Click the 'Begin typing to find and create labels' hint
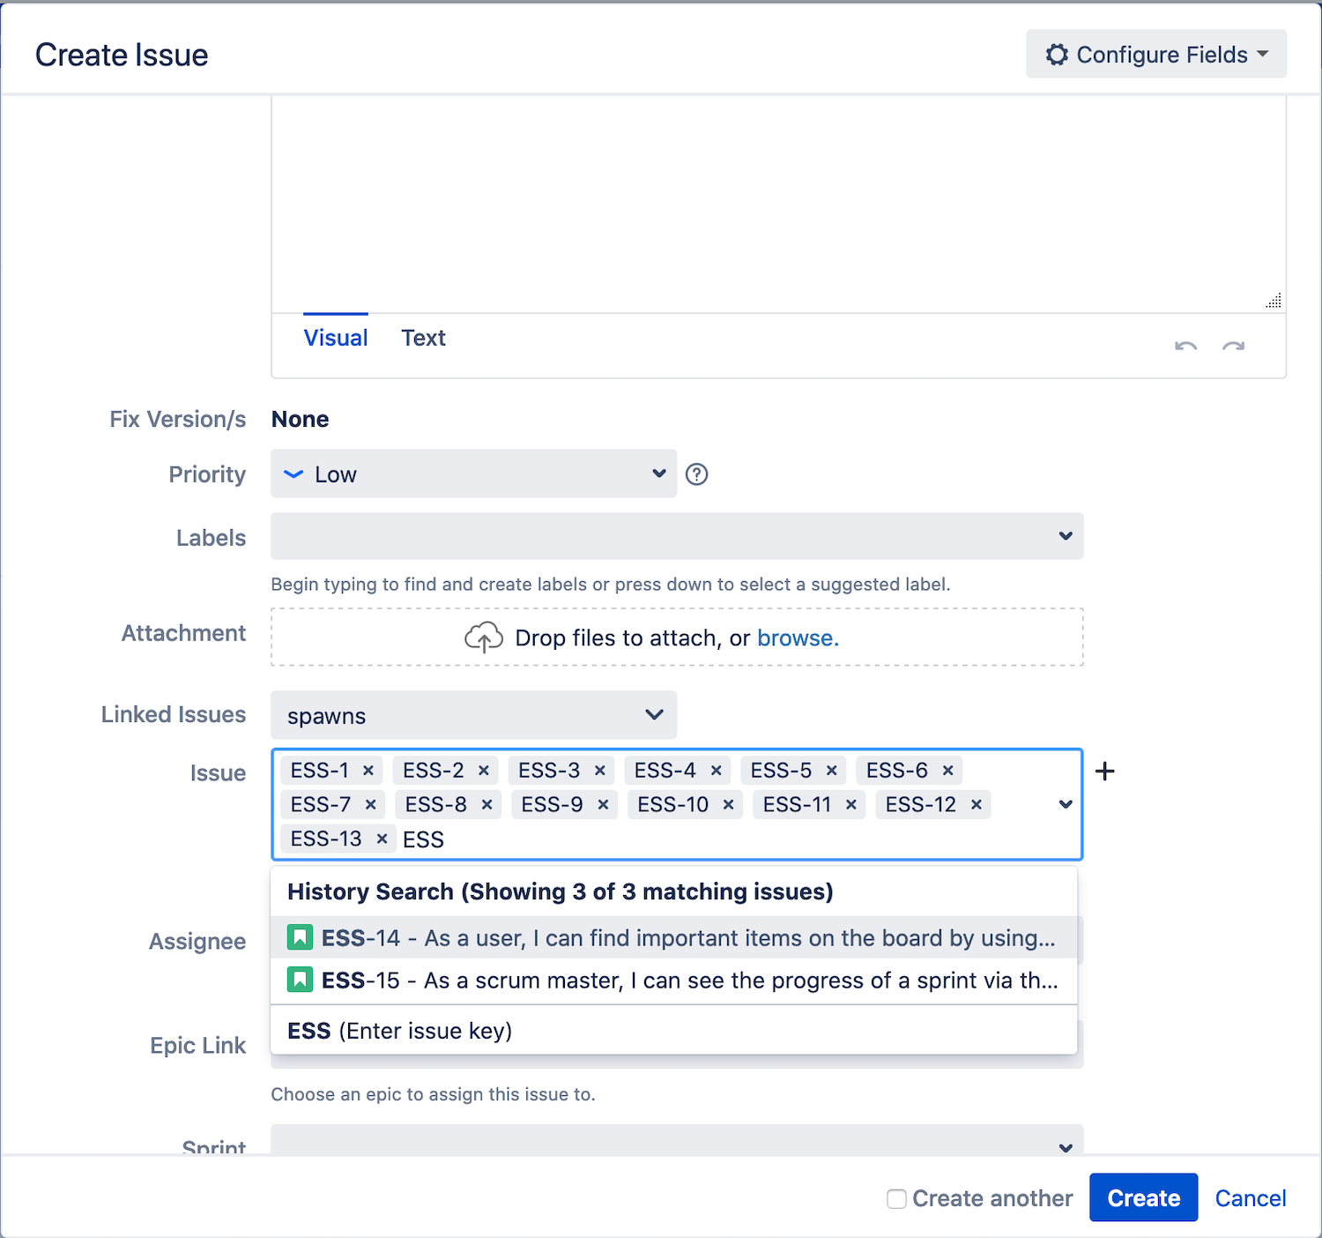1322x1238 pixels. pyautogui.click(x=611, y=585)
